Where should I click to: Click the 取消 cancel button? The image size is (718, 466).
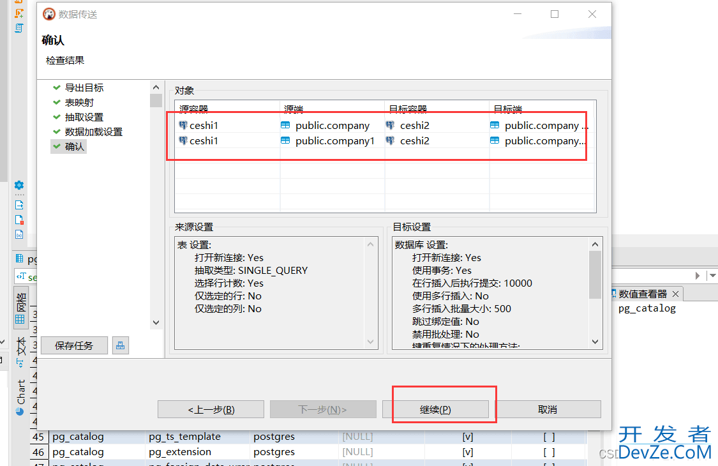[548, 409]
